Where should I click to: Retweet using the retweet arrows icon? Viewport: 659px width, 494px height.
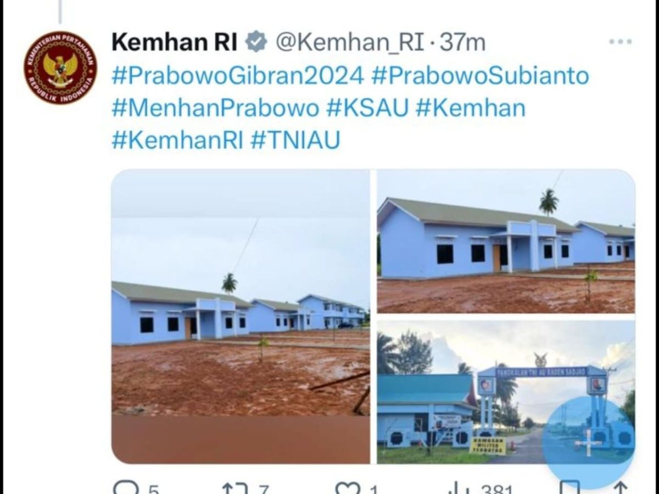(235, 487)
